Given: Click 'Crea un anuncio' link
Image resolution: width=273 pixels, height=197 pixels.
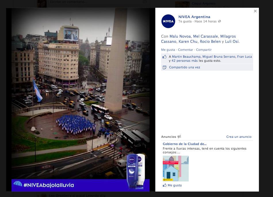Looking at the screenshot, I should [x=239, y=137].
